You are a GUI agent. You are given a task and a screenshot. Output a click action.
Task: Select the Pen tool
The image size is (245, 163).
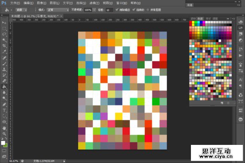[x=4, y=104]
